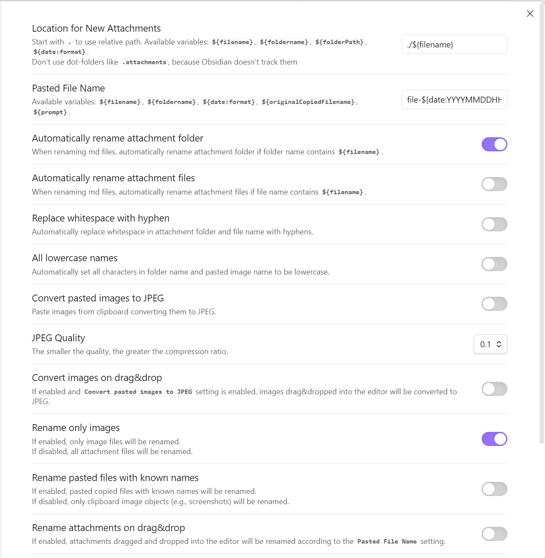Click the Pasted File Name heading

pos(68,88)
